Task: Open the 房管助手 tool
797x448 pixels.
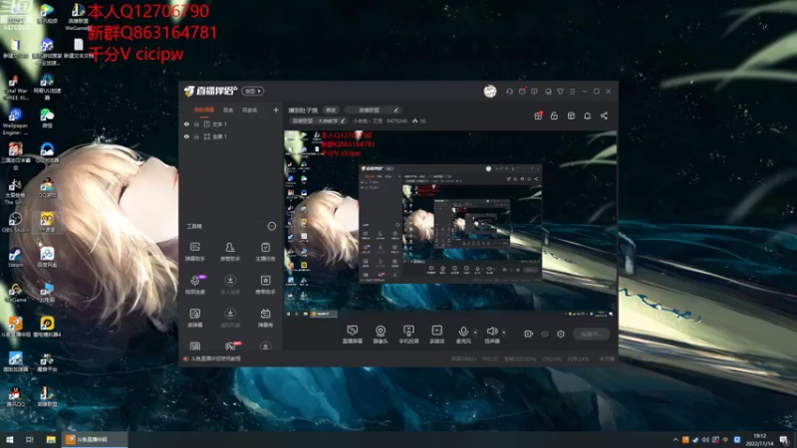Action: (230, 252)
